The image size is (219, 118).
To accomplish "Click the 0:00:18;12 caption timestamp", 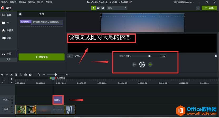I will [25, 22].
